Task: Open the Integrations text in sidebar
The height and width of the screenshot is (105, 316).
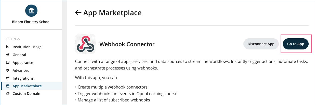Action: (23, 78)
